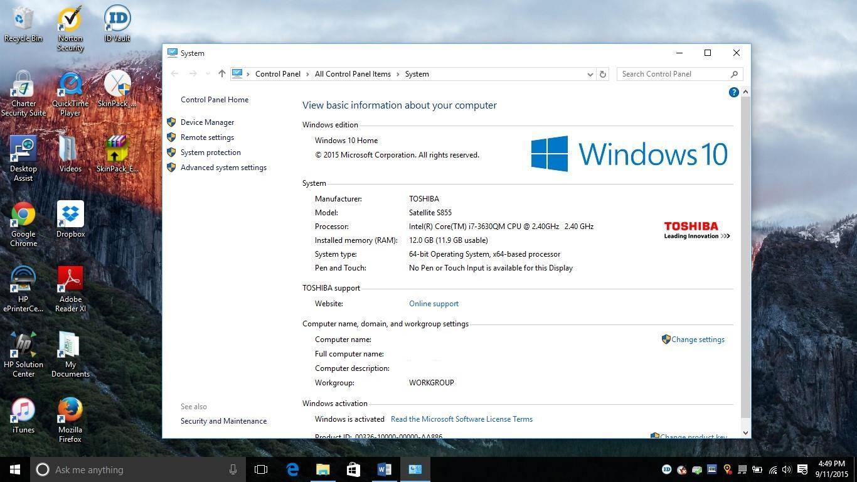Click the help question mark icon
The width and height of the screenshot is (857, 482).
click(733, 92)
